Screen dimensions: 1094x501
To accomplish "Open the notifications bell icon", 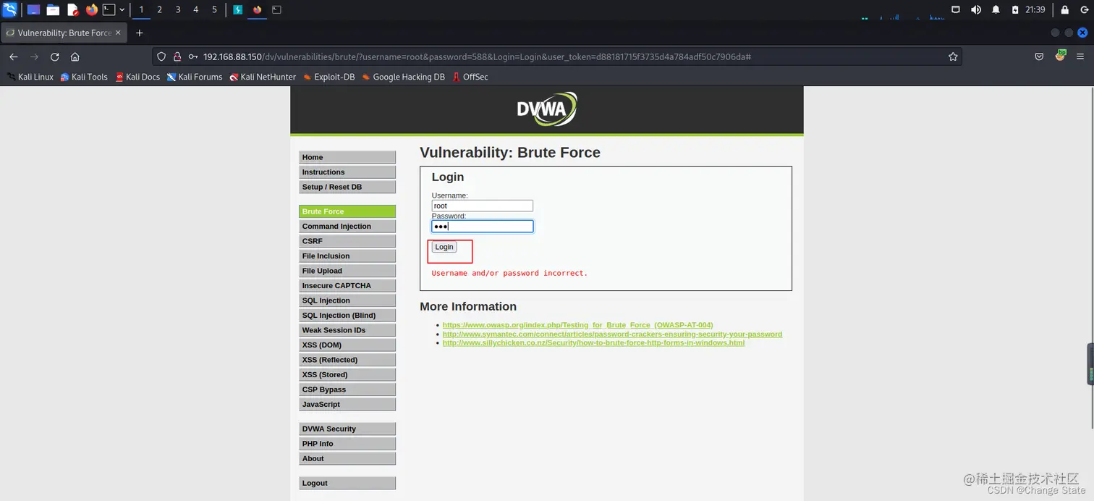I will pyautogui.click(x=996, y=10).
